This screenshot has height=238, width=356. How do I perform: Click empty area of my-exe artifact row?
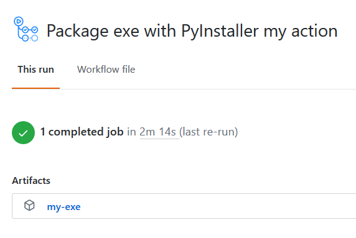click(x=218, y=206)
